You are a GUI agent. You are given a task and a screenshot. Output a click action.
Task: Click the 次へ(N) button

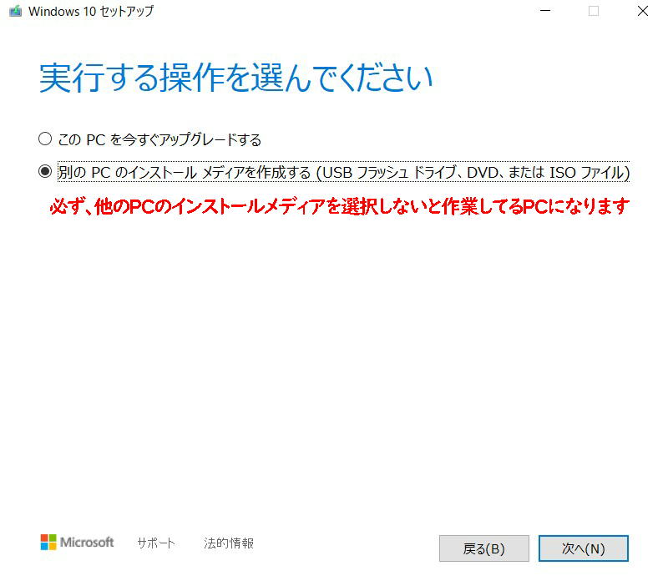click(583, 548)
